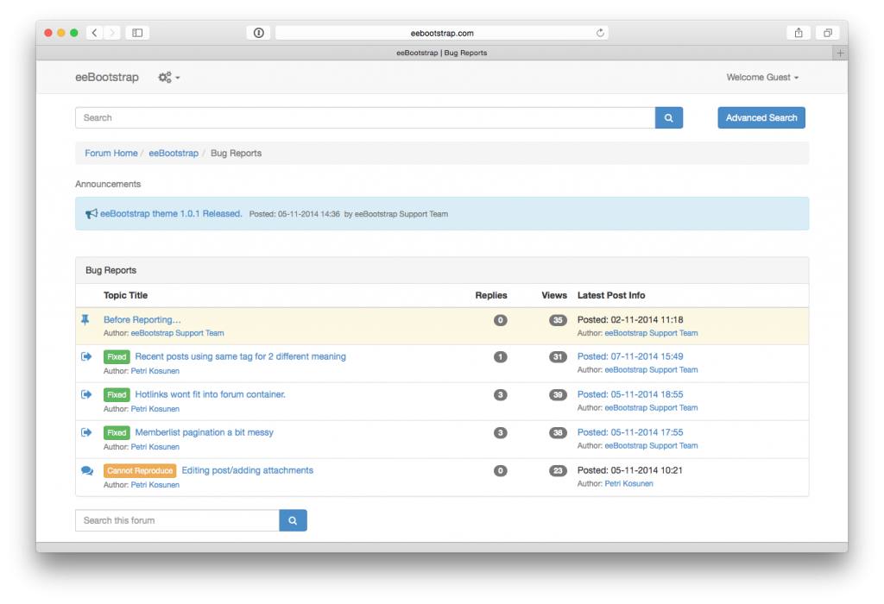This screenshot has width=884, height=604.
Task: Click views badge 23 on Editing post row
Action: pos(558,470)
